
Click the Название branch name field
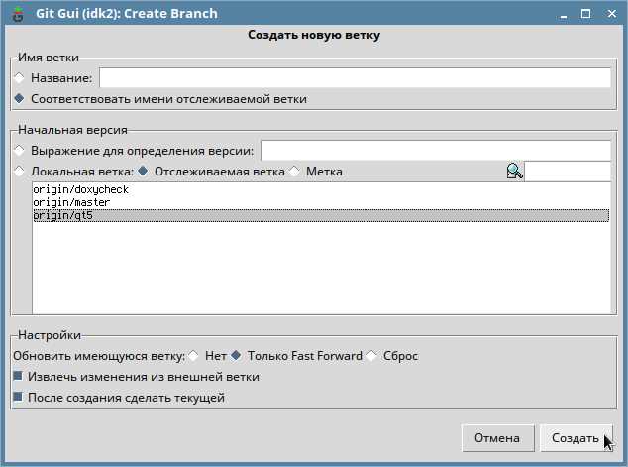(355, 77)
